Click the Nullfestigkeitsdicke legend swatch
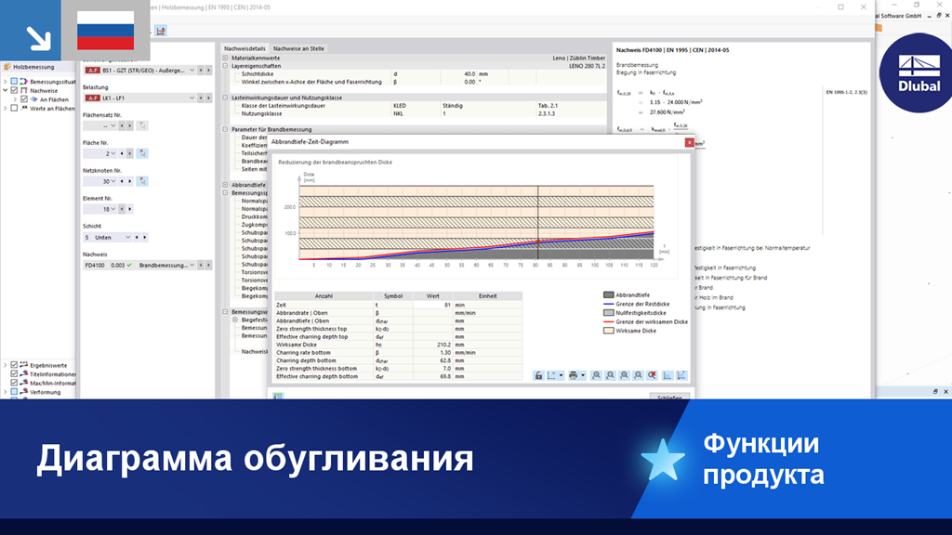Screen dimensions: 952x535 pyautogui.click(x=608, y=312)
